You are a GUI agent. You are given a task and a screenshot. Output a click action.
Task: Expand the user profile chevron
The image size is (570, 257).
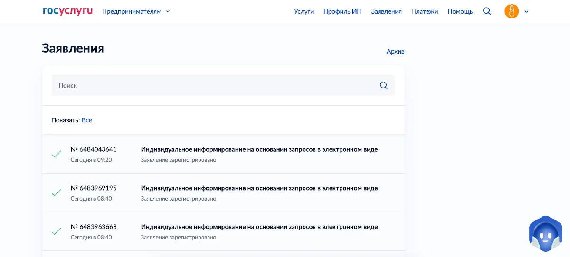click(x=526, y=12)
